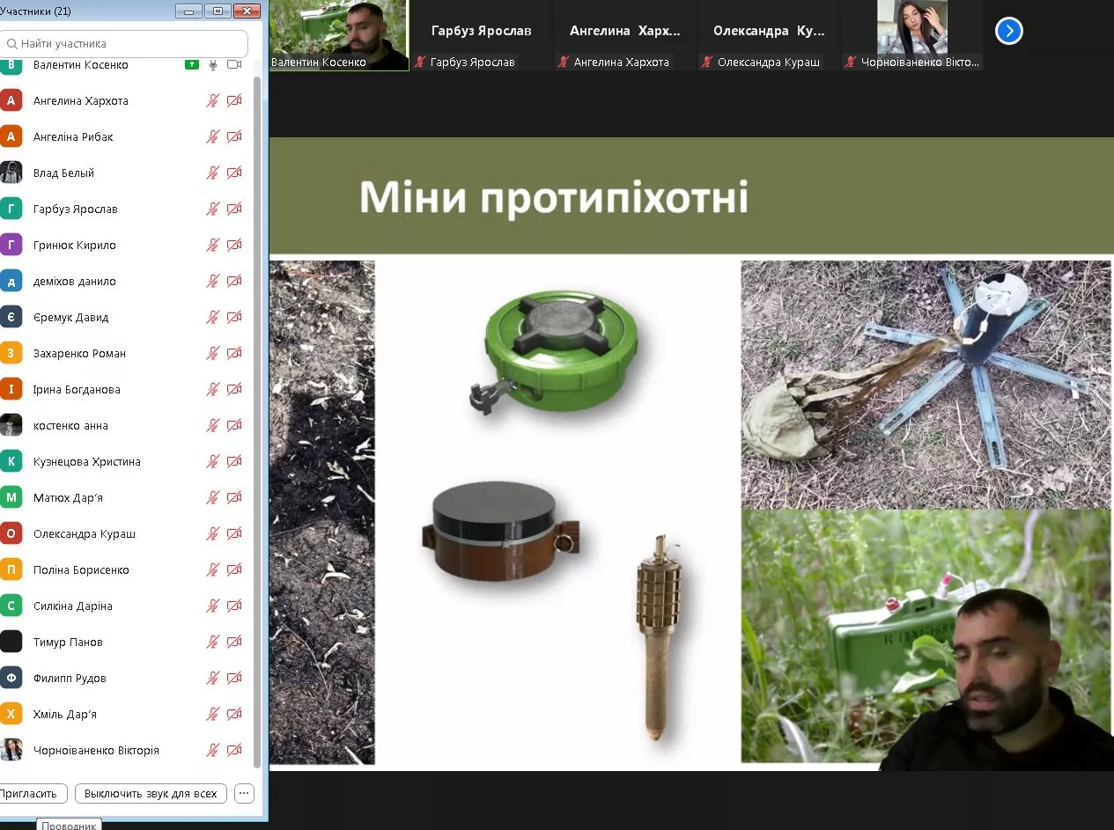
Task: Click muted microphone icon for Гарбуз Ярослав
Action: point(213,209)
